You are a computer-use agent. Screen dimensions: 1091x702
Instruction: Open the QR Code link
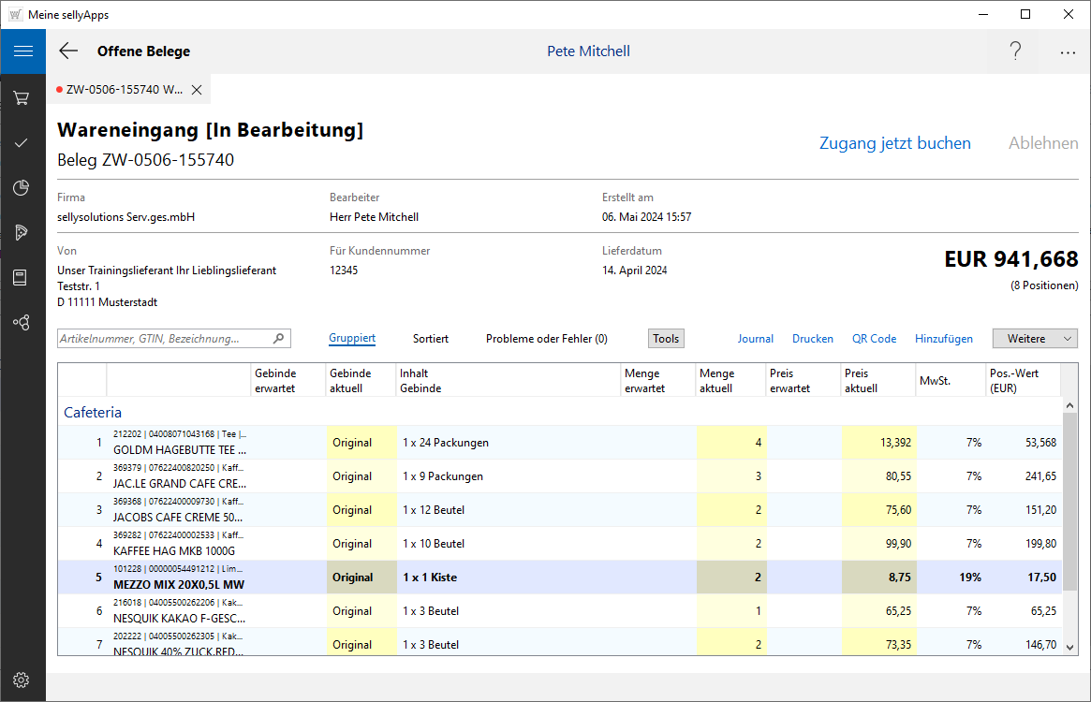(x=874, y=339)
